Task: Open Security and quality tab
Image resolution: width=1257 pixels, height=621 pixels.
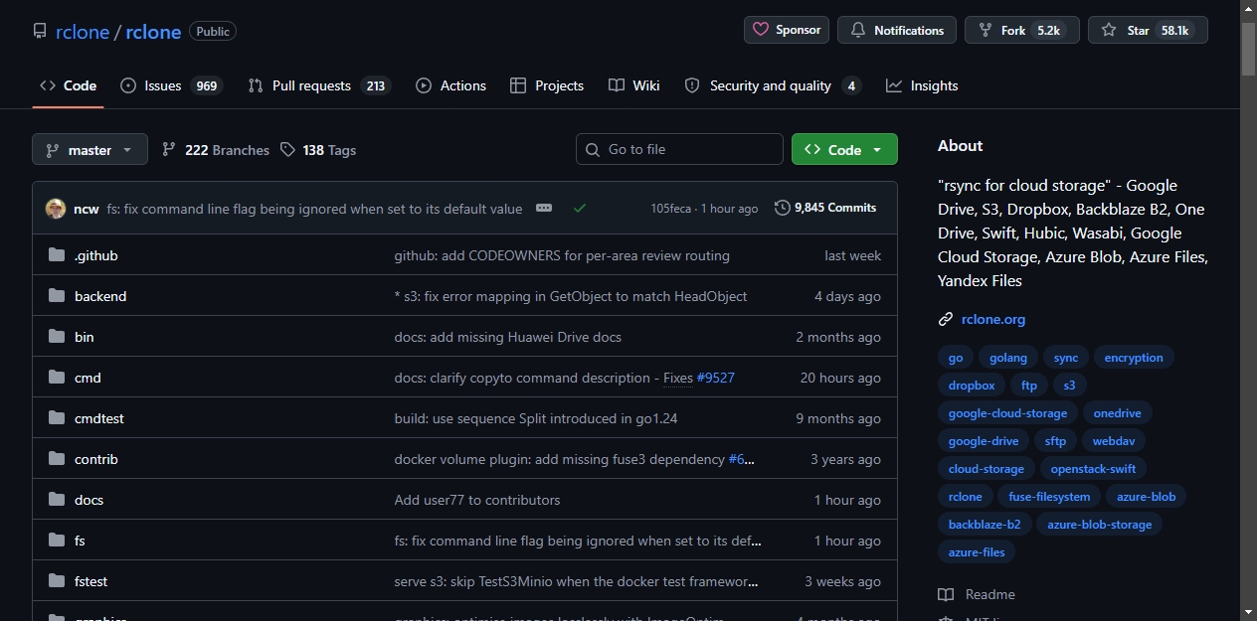Action: click(773, 85)
